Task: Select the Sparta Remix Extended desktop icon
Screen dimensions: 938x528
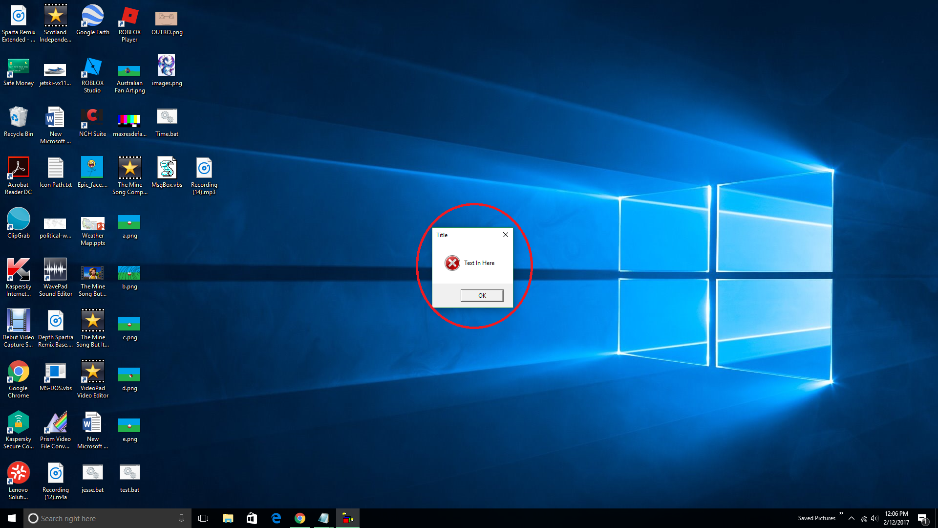Action: (19, 23)
